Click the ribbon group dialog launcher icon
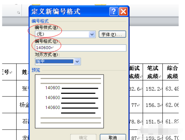 18,13
